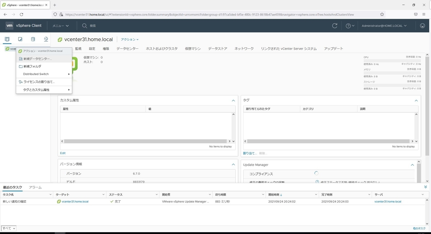Image resolution: width=431 pixels, height=234 pixels.
Task: Open the メニュー dropdown
Action: click(60, 26)
